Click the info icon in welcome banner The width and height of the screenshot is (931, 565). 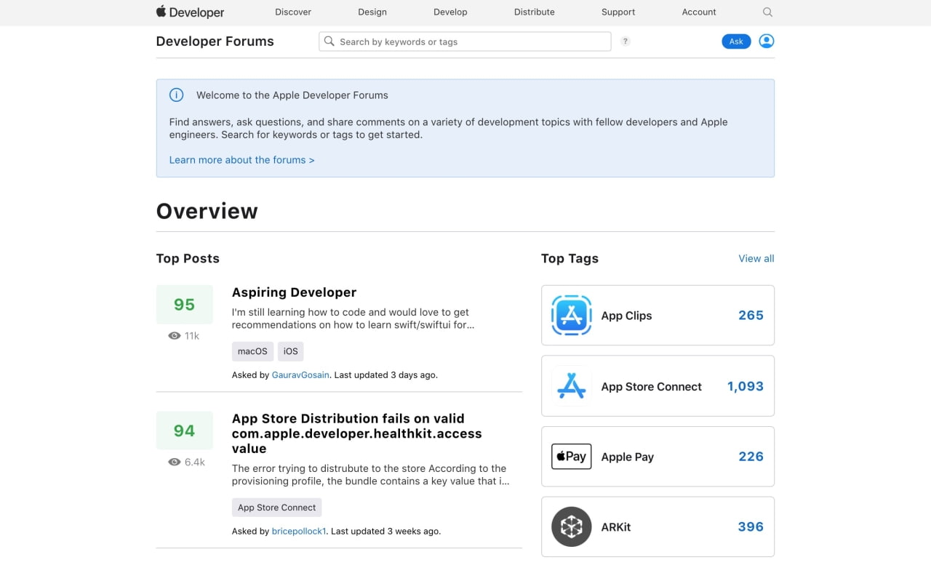[x=176, y=95]
